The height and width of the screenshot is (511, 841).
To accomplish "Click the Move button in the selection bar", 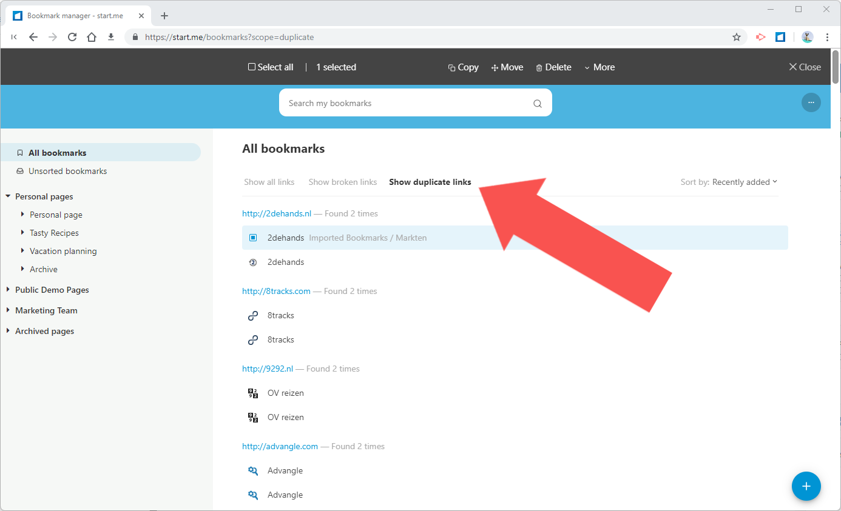I will click(507, 67).
